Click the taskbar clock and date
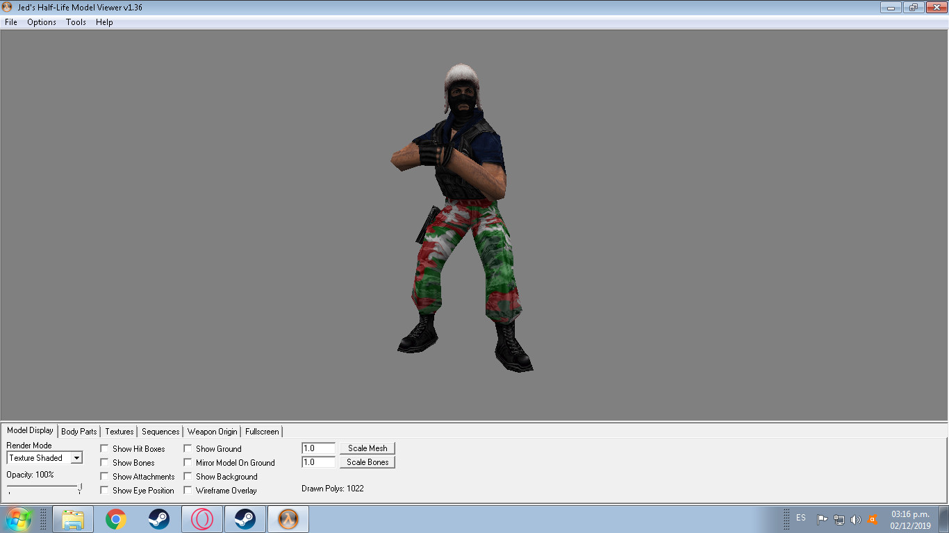 click(910, 520)
